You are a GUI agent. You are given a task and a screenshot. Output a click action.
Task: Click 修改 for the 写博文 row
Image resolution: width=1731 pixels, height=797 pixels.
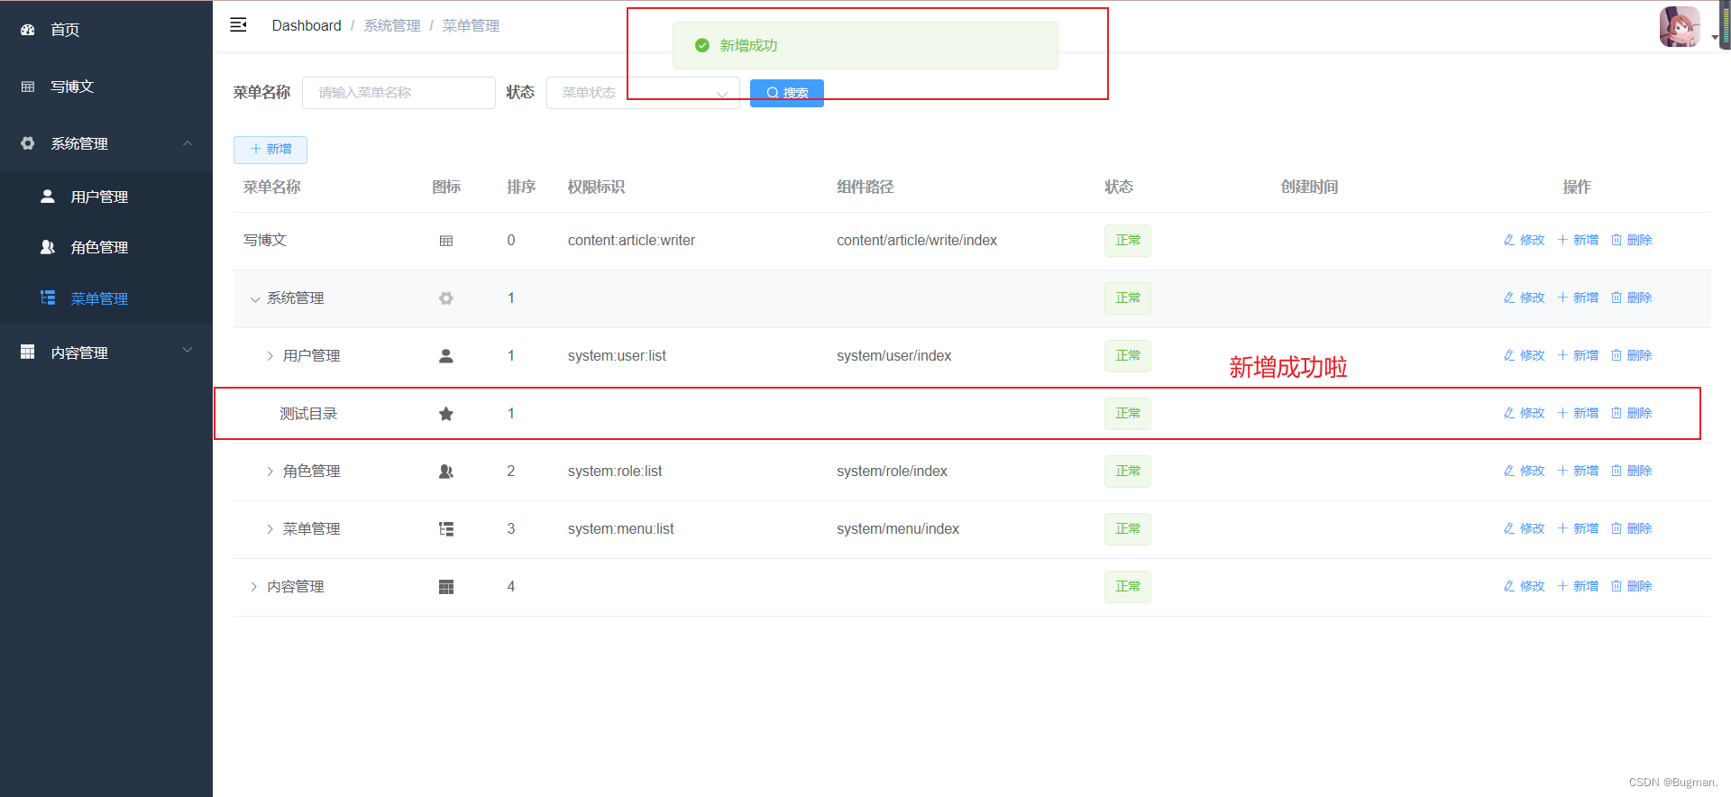click(1525, 240)
